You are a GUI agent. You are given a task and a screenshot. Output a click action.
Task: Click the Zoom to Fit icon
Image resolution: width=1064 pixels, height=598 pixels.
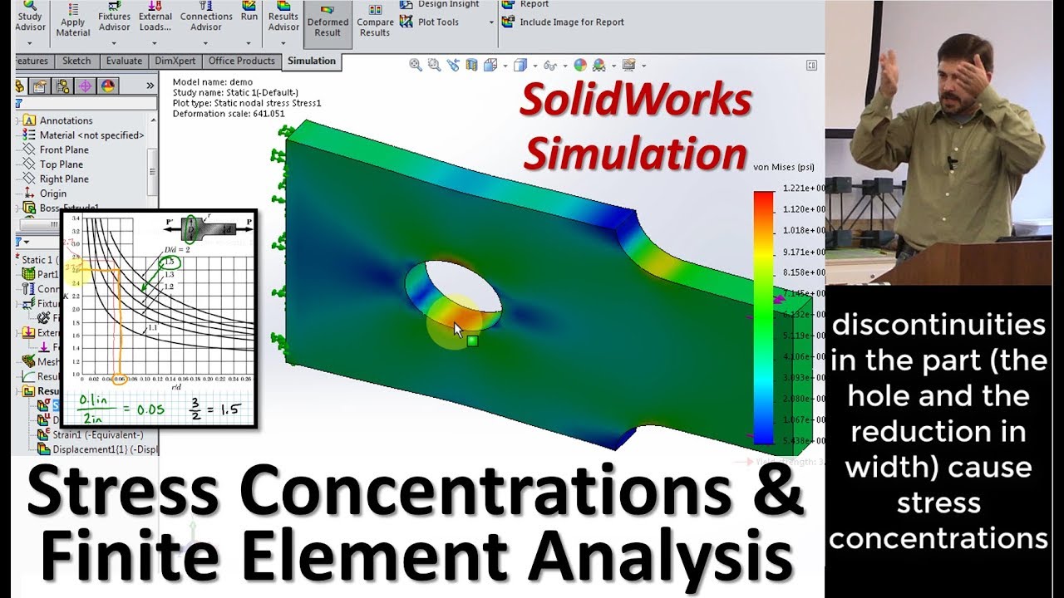click(x=416, y=65)
